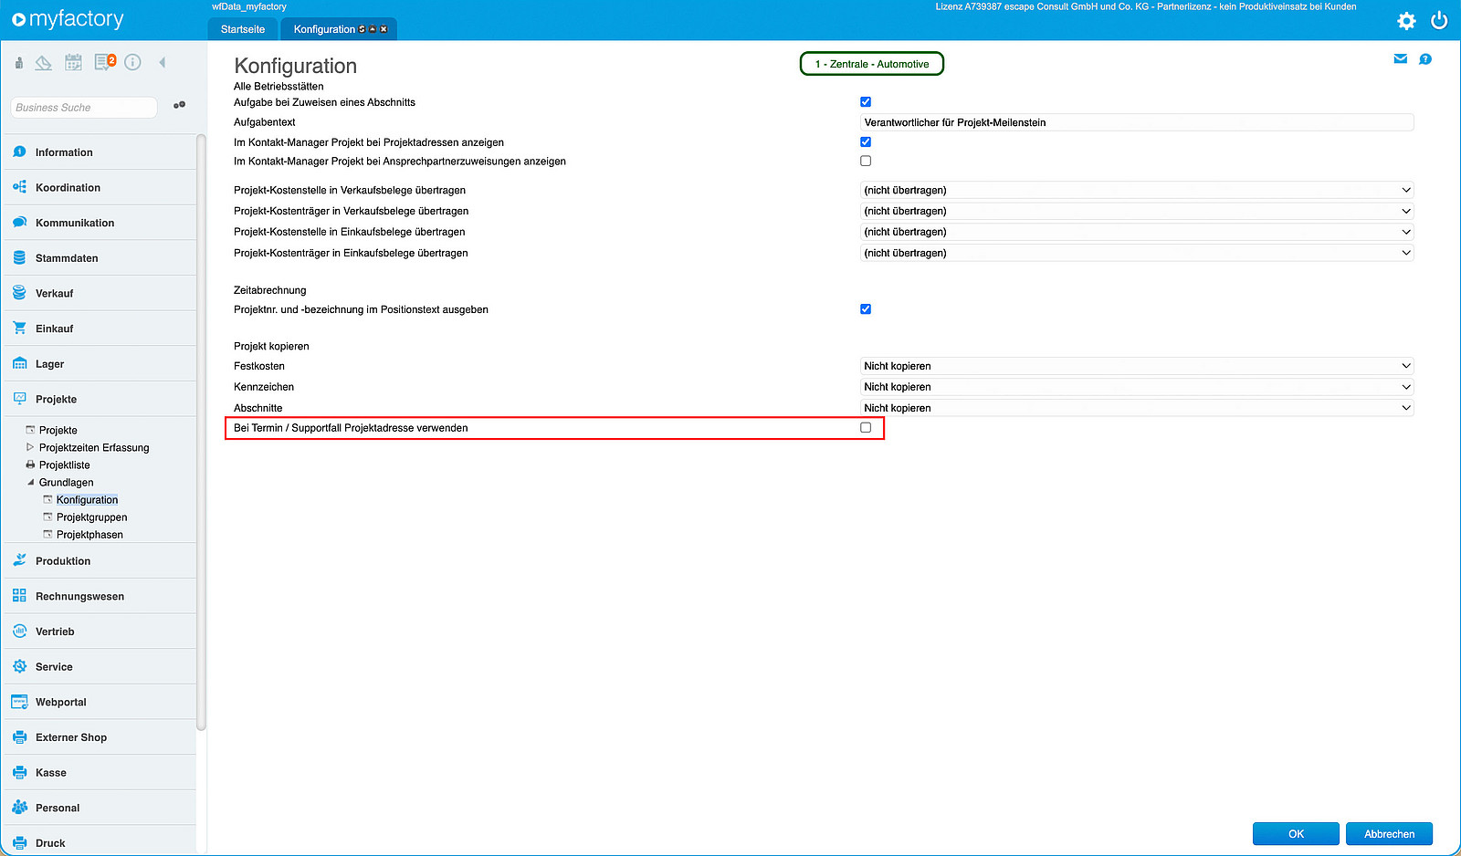
Task: Click the Service gear icon in sidebar
Action: [x=20, y=666]
